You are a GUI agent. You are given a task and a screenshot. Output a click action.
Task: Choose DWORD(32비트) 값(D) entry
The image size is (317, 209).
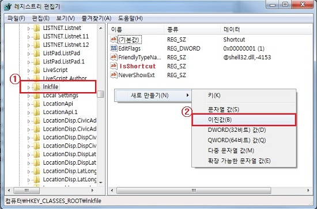coord(244,130)
